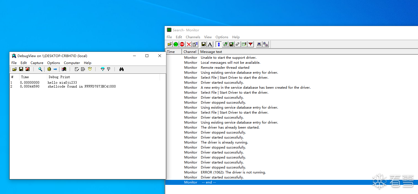
Task: Click the red X icon in Monitor toolbar
Action: point(189,44)
